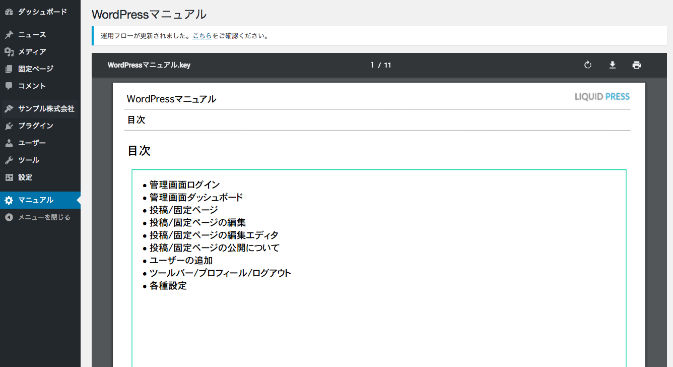Click the page number field showing 1

click(x=372, y=65)
